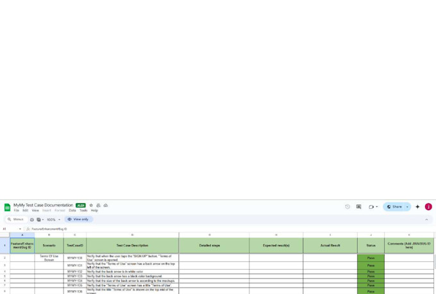Viewport: 436px width, 294px height.
Task: Select cell MYMY-134
Action: tap(75, 281)
